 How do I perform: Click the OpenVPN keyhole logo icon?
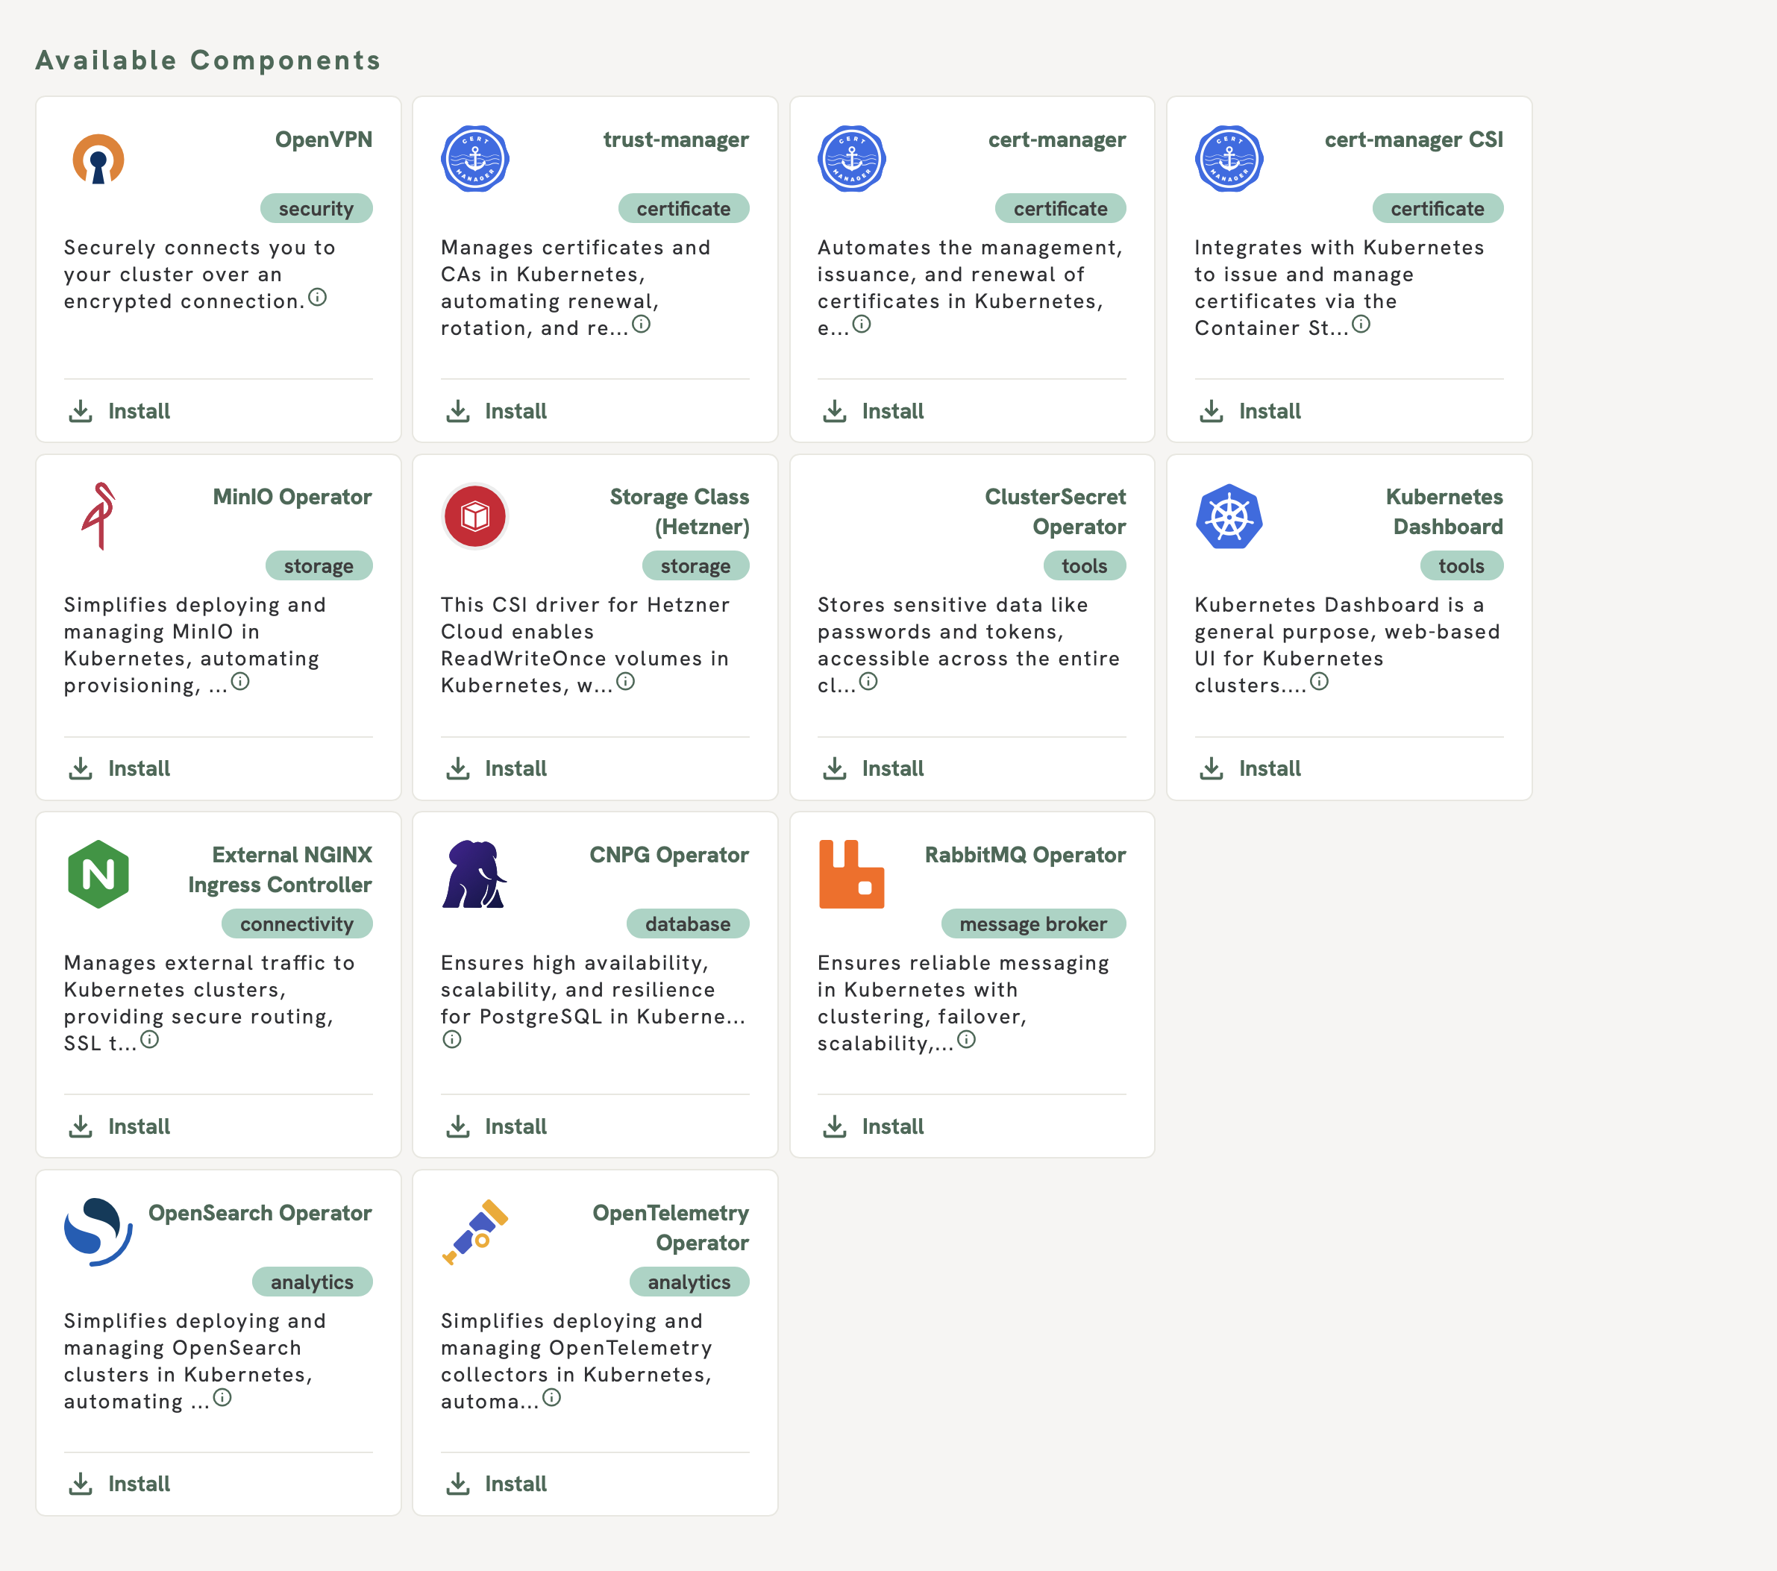click(x=98, y=159)
